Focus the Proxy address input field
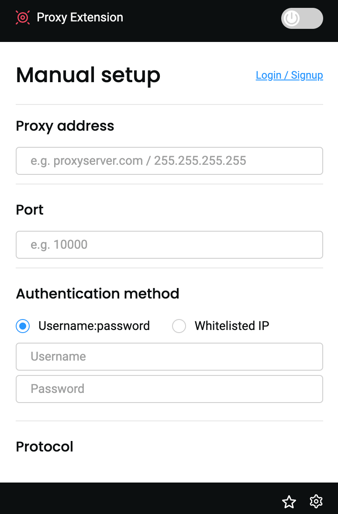The width and height of the screenshot is (338, 514). point(169,161)
